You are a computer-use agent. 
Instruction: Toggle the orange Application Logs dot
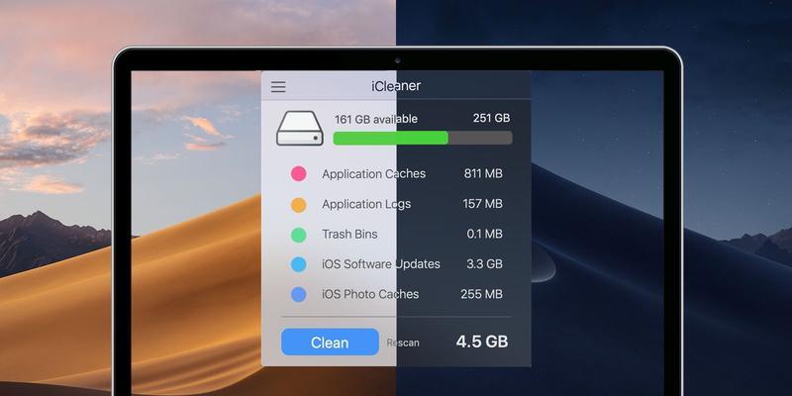click(x=299, y=205)
